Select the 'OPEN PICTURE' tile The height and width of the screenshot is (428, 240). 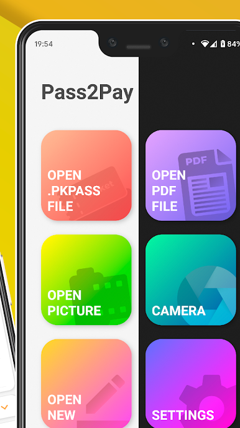[86, 280]
